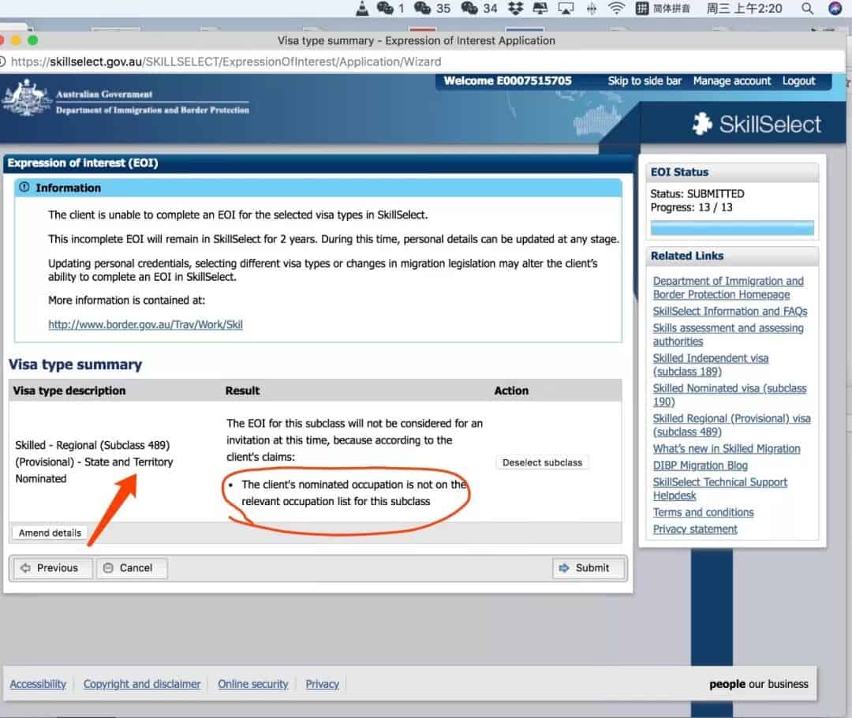
Task: Open Terms and conditions link
Action: click(x=703, y=512)
